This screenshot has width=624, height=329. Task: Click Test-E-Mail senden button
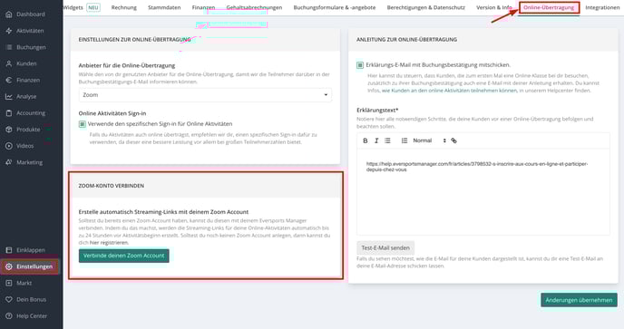(x=385, y=247)
